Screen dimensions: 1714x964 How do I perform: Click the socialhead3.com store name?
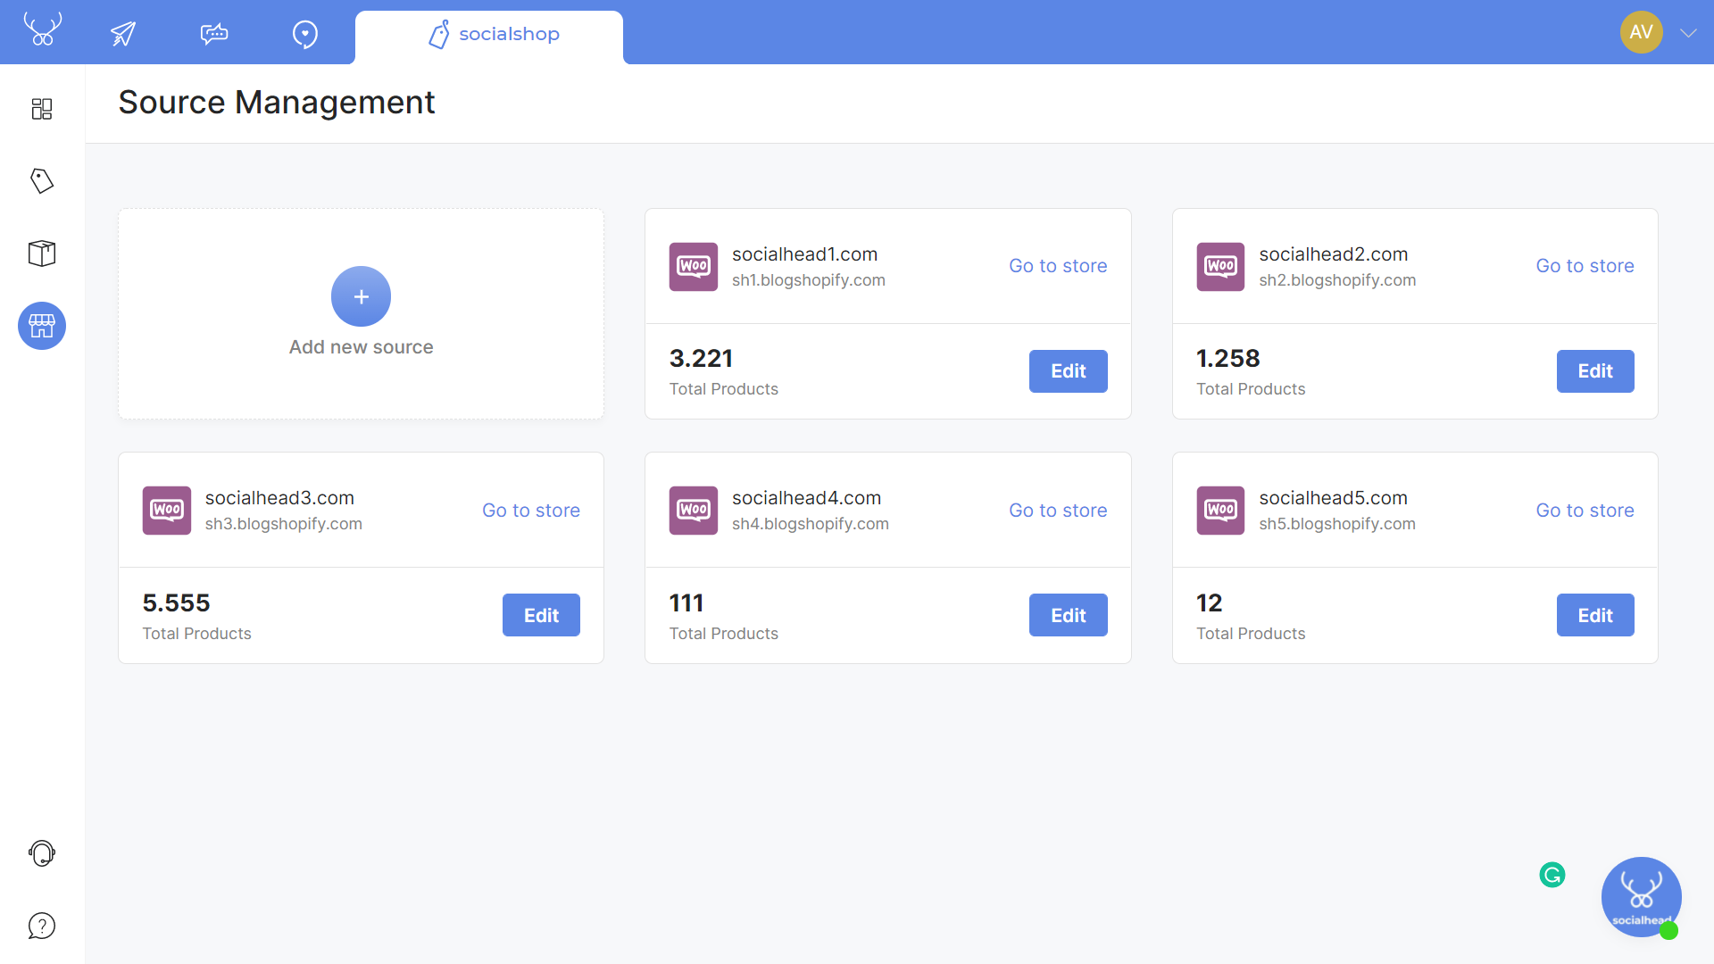279,498
